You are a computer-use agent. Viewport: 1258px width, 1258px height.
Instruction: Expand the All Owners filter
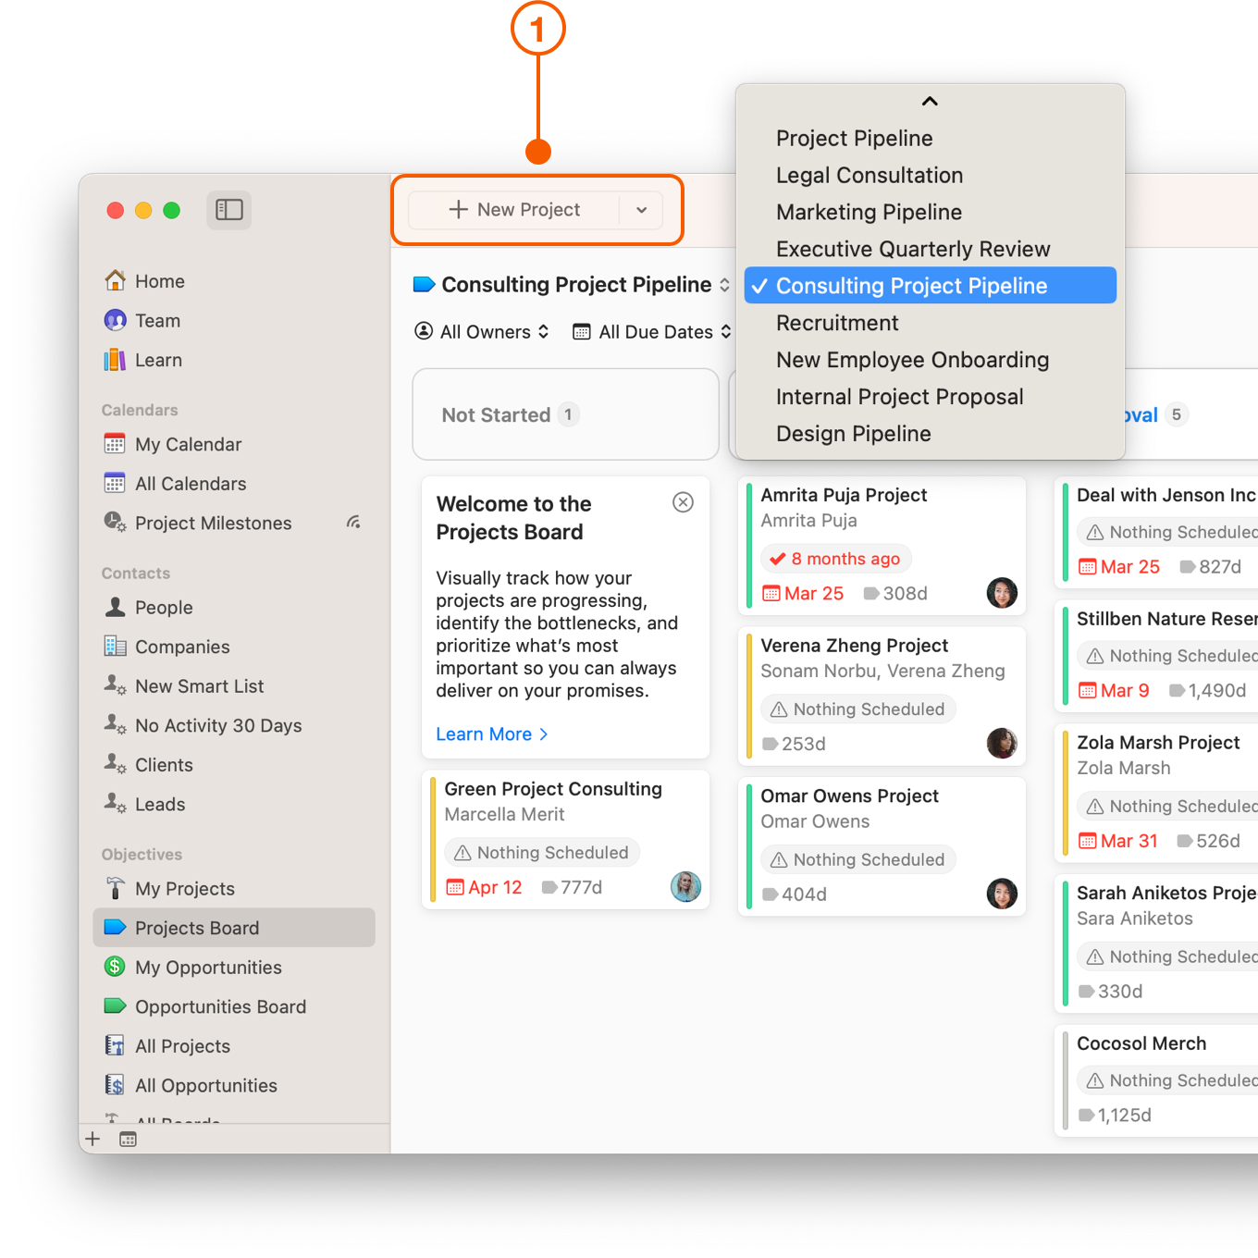point(482,332)
